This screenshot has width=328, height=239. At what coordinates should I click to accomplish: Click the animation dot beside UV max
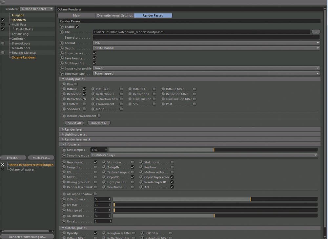point(64,205)
